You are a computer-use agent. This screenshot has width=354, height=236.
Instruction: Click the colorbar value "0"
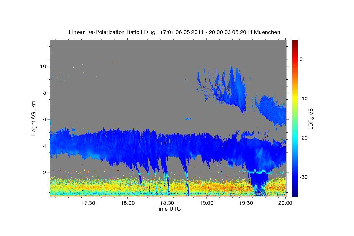(x=301, y=59)
